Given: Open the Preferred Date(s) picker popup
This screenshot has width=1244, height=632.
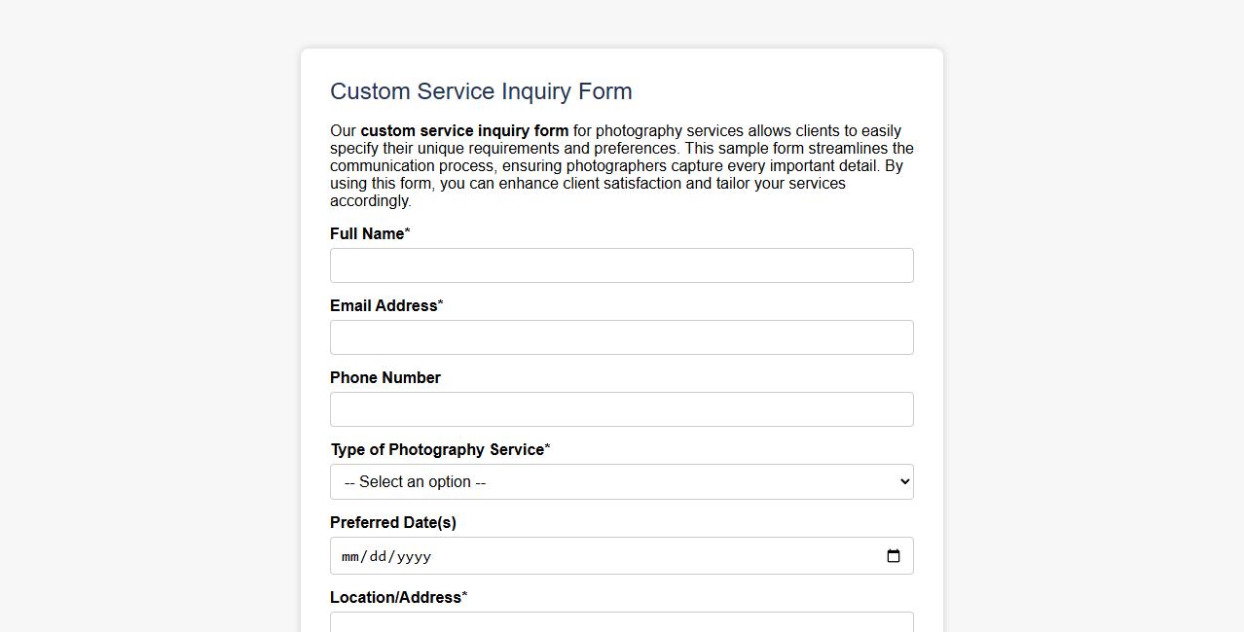Looking at the screenshot, I should (x=894, y=556).
